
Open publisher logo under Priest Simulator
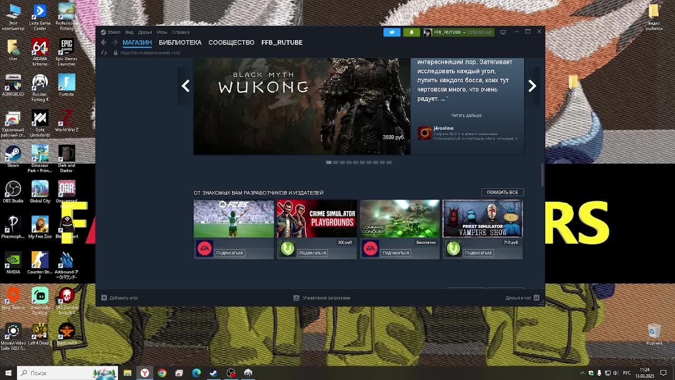[454, 248]
